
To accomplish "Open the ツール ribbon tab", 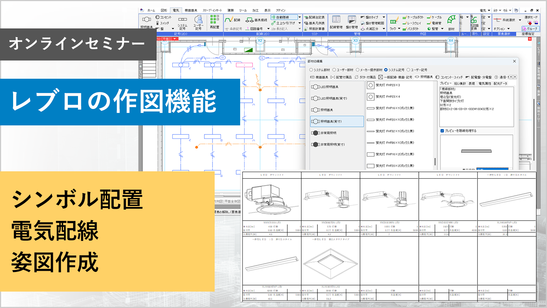I will coord(243,10).
